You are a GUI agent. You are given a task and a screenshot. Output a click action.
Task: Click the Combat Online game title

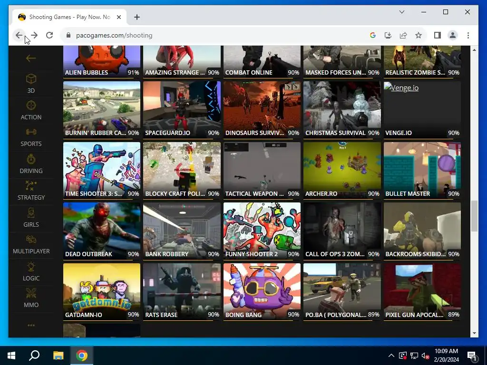[249, 73]
